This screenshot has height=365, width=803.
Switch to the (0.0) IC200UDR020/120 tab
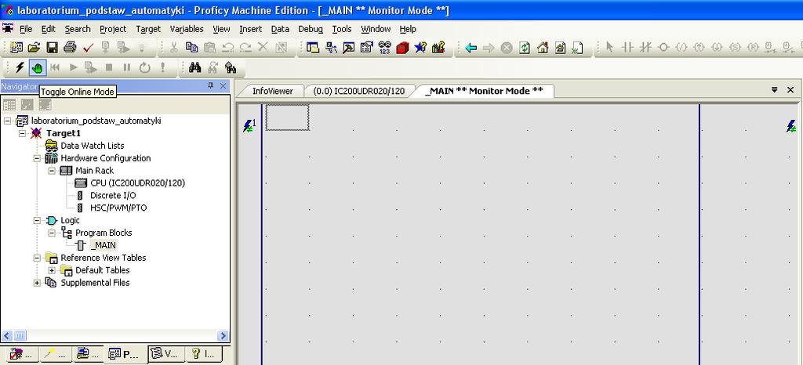358,91
